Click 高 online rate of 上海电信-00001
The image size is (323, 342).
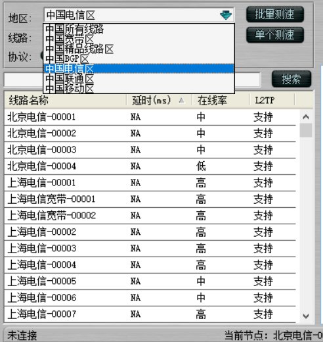click(x=201, y=183)
